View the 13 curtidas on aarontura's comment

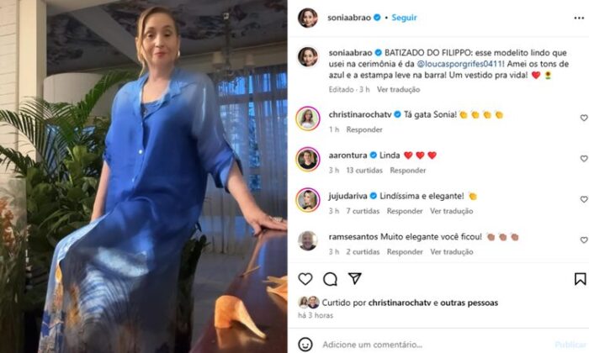(x=364, y=171)
